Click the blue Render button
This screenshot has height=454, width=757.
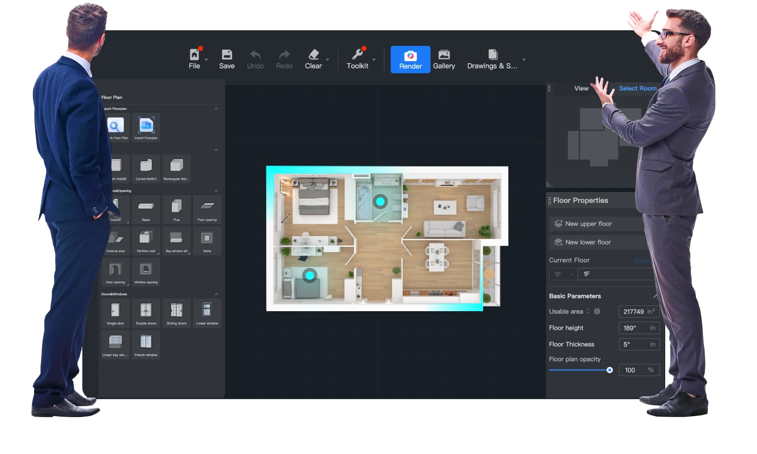point(410,60)
